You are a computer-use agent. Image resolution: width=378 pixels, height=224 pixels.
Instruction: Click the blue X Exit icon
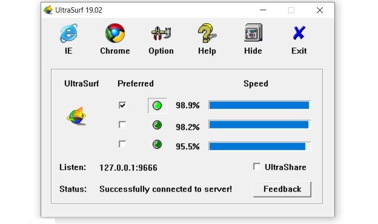click(x=299, y=34)
